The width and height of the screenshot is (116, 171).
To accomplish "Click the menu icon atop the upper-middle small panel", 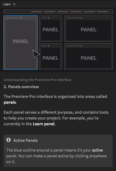I will tap(49, 18).
